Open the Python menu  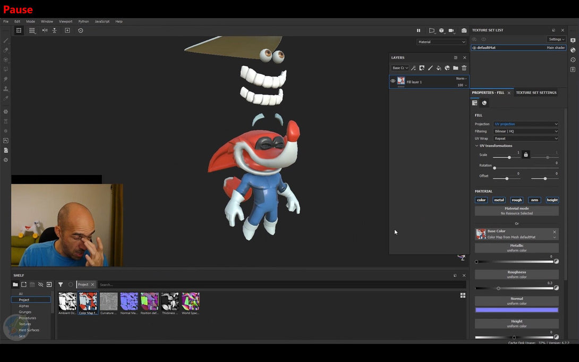[x=83, y=21]
